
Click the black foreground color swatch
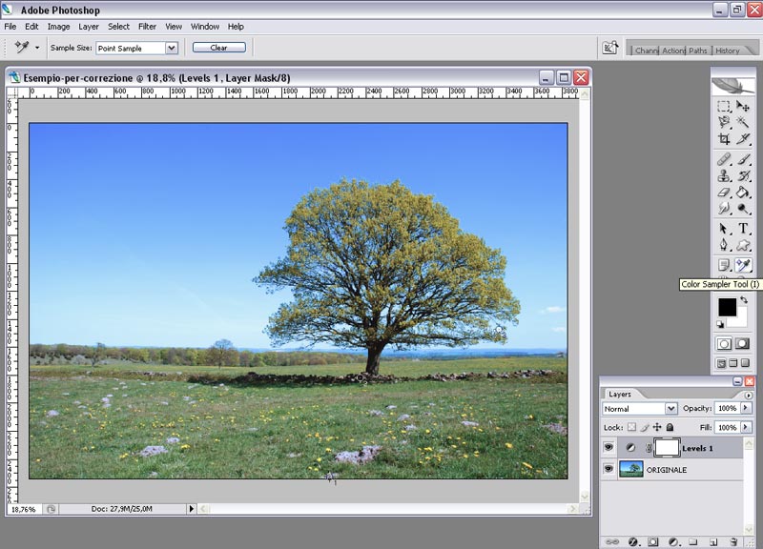pos(727,307)
